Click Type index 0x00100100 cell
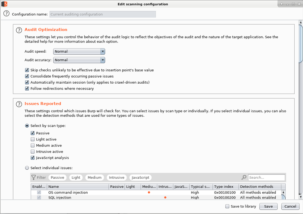Screen dimensions: 303x214 pos(225,192)
